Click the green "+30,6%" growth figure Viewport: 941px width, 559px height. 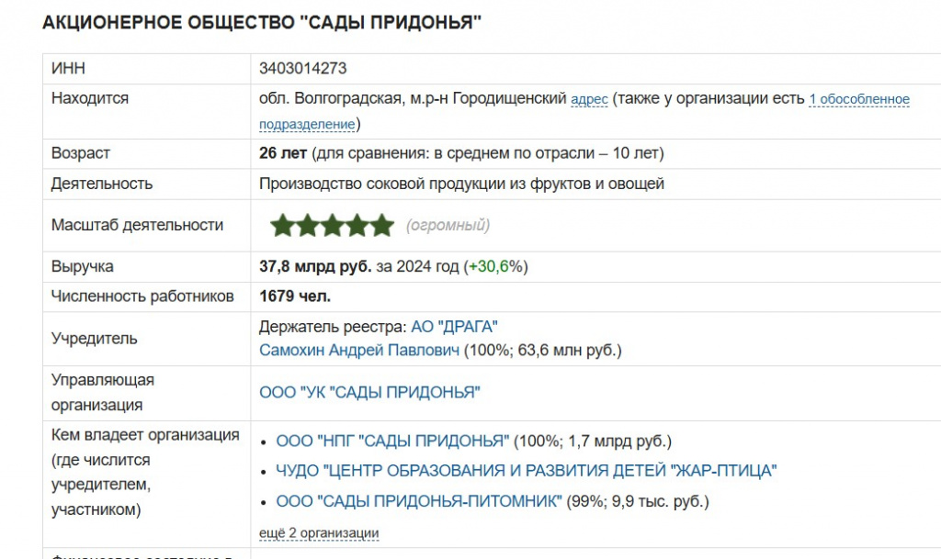496,267
